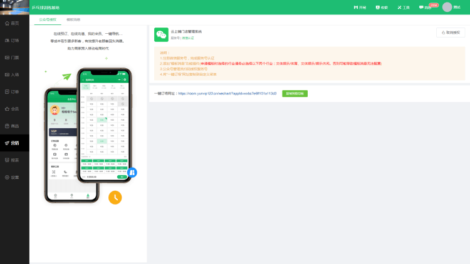Open the user avatar account menu

tap(447, 8)
